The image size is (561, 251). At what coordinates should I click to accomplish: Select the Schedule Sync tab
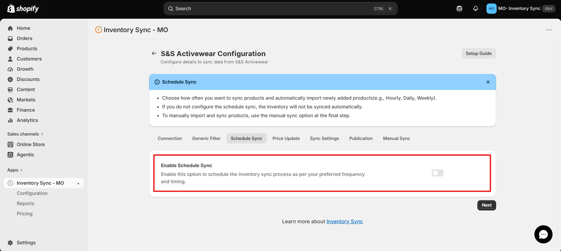(x=246, y=139)
